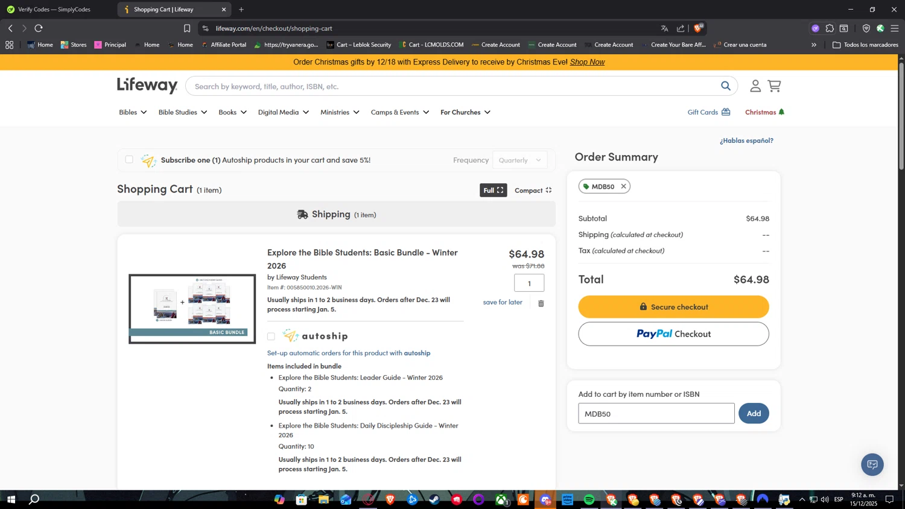Expand the For Churches menu
This screenshot has height=509, width=905.
point(465,112)
